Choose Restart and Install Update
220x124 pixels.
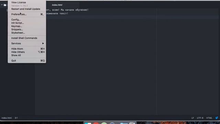click(27, 9)
